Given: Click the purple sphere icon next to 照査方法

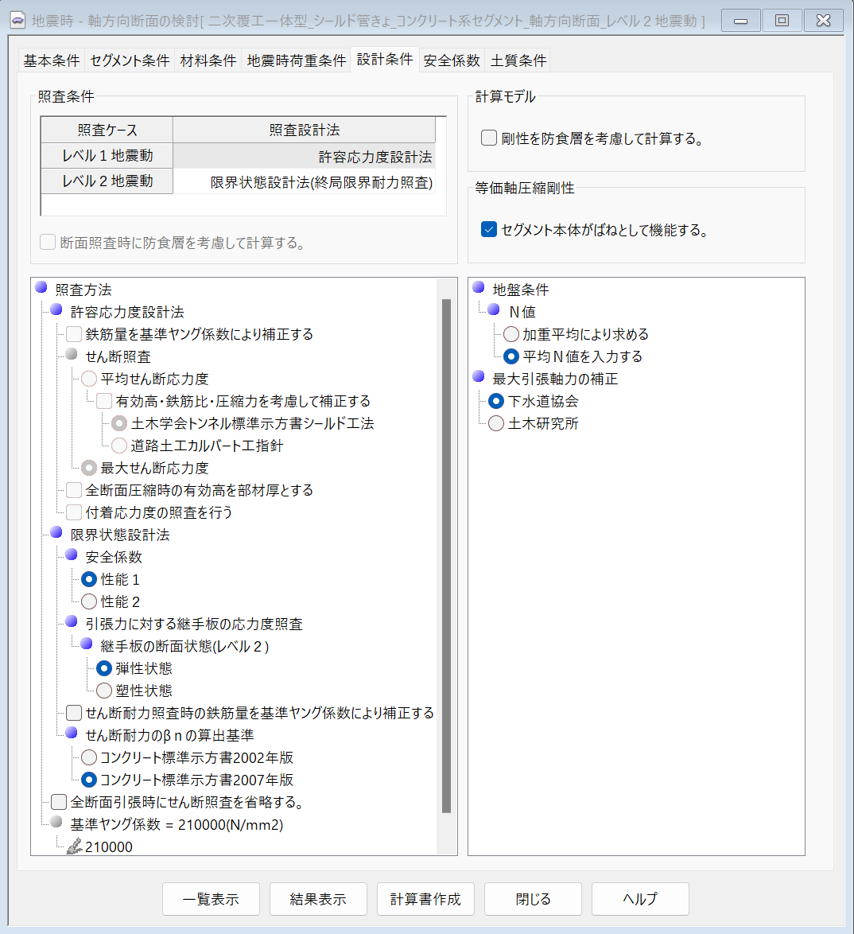Looking at the screenshot, I should [41, 288].
